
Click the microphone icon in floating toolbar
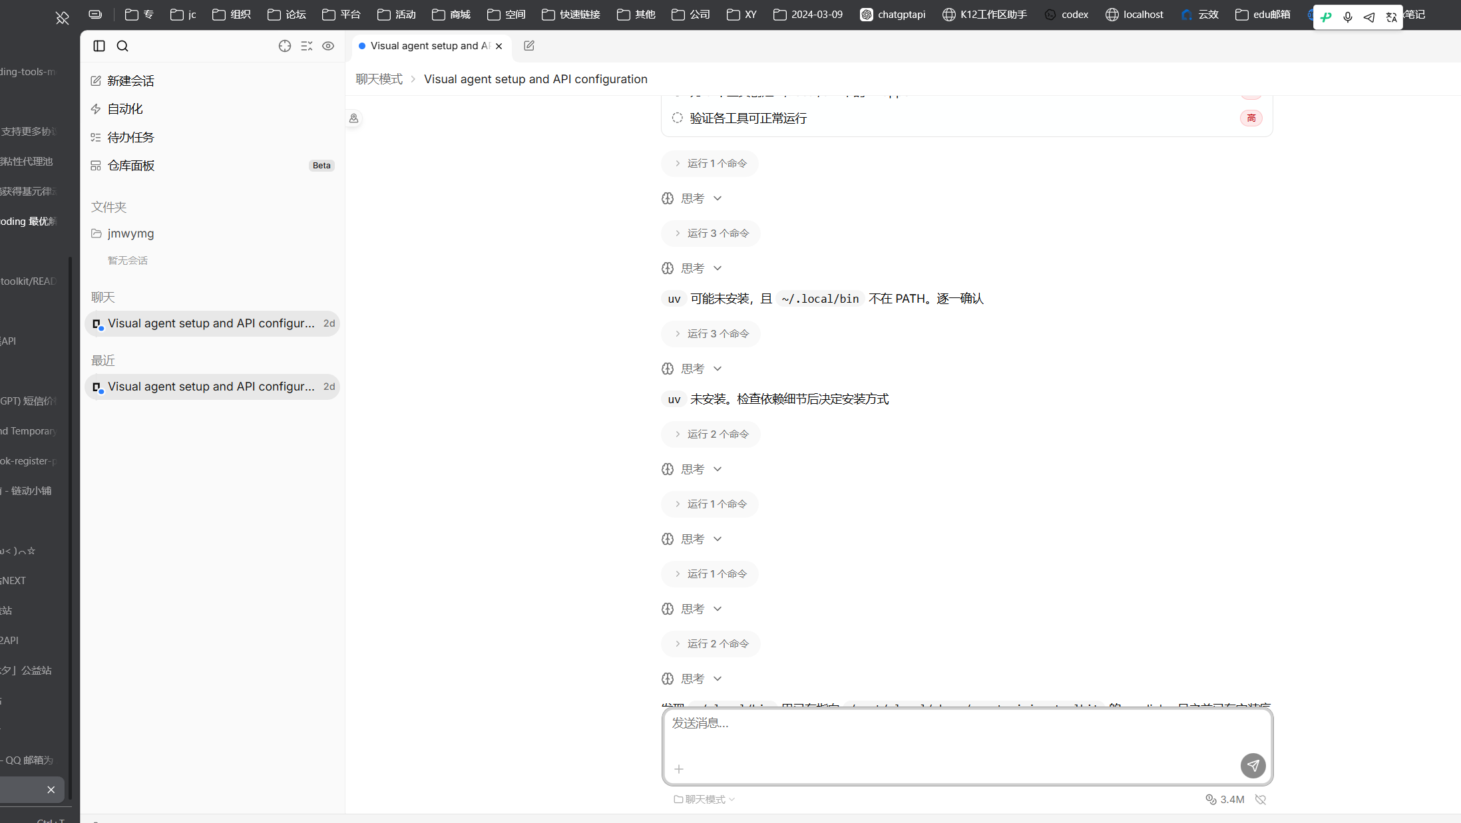[x=1348, y=17]
